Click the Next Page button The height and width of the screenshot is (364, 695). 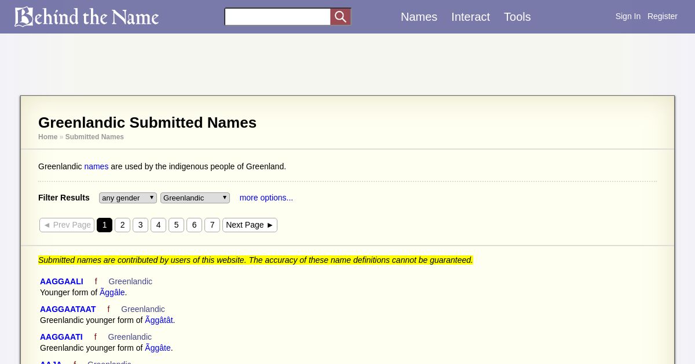pos(250,225)
